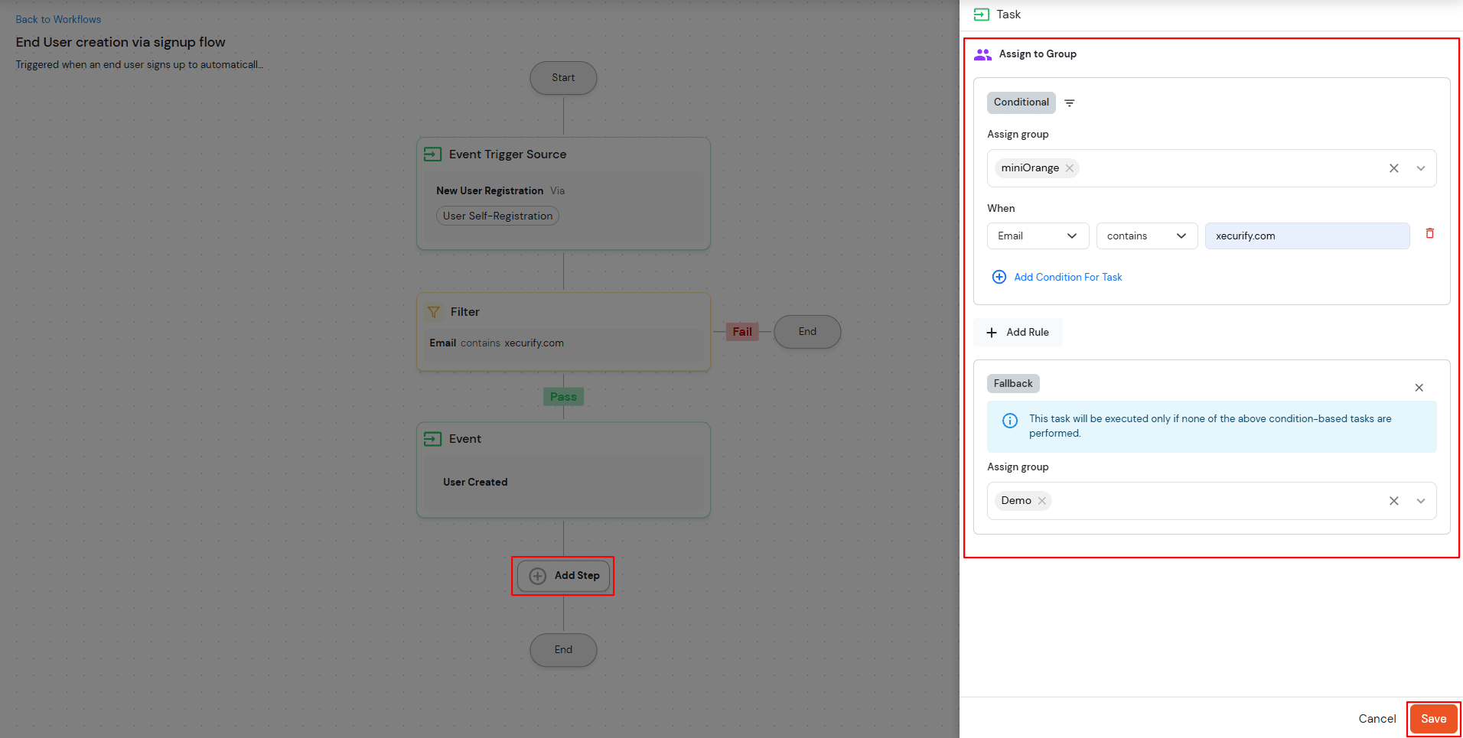Viewport: 1463px width, 738px height.
Task: Open the contains operator dropdown
Action: (1146, 236)
